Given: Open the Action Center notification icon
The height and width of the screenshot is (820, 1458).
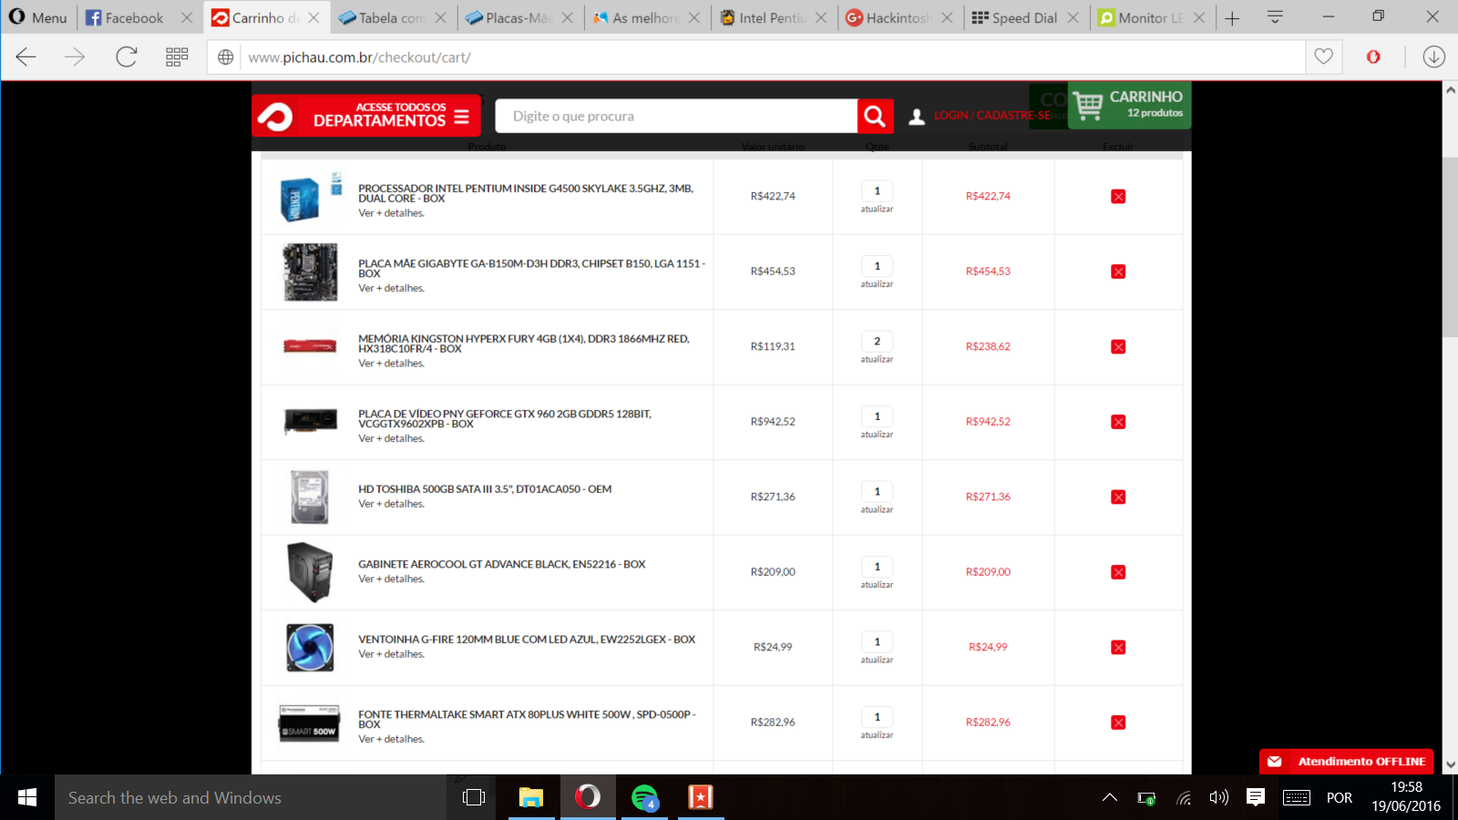Looking at the screenshot, I should 1255,797.
